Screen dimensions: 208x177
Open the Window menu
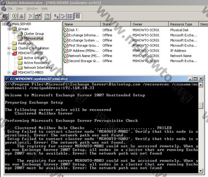(x=32, y=9)
